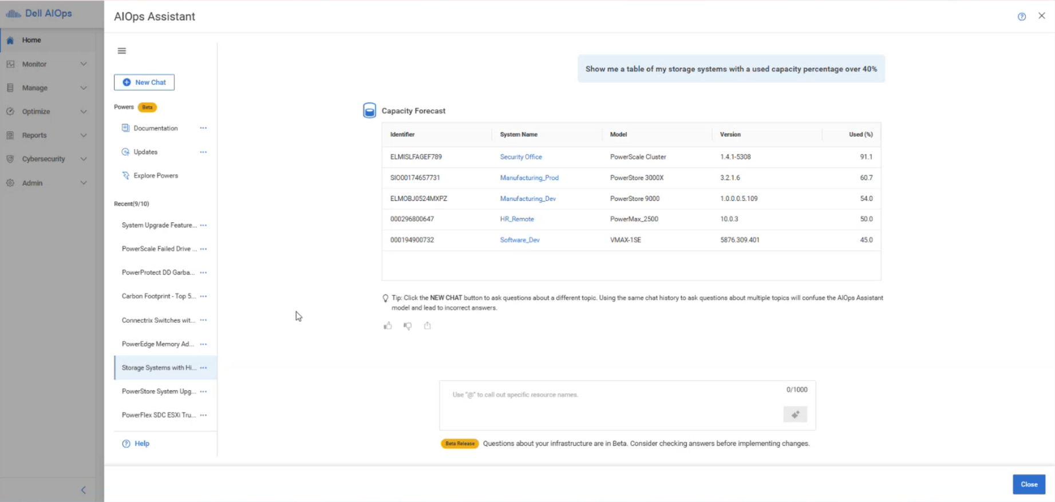The image size is (1055, 502).
Task: Sort table by Used (%) column header
Action: 860,135
